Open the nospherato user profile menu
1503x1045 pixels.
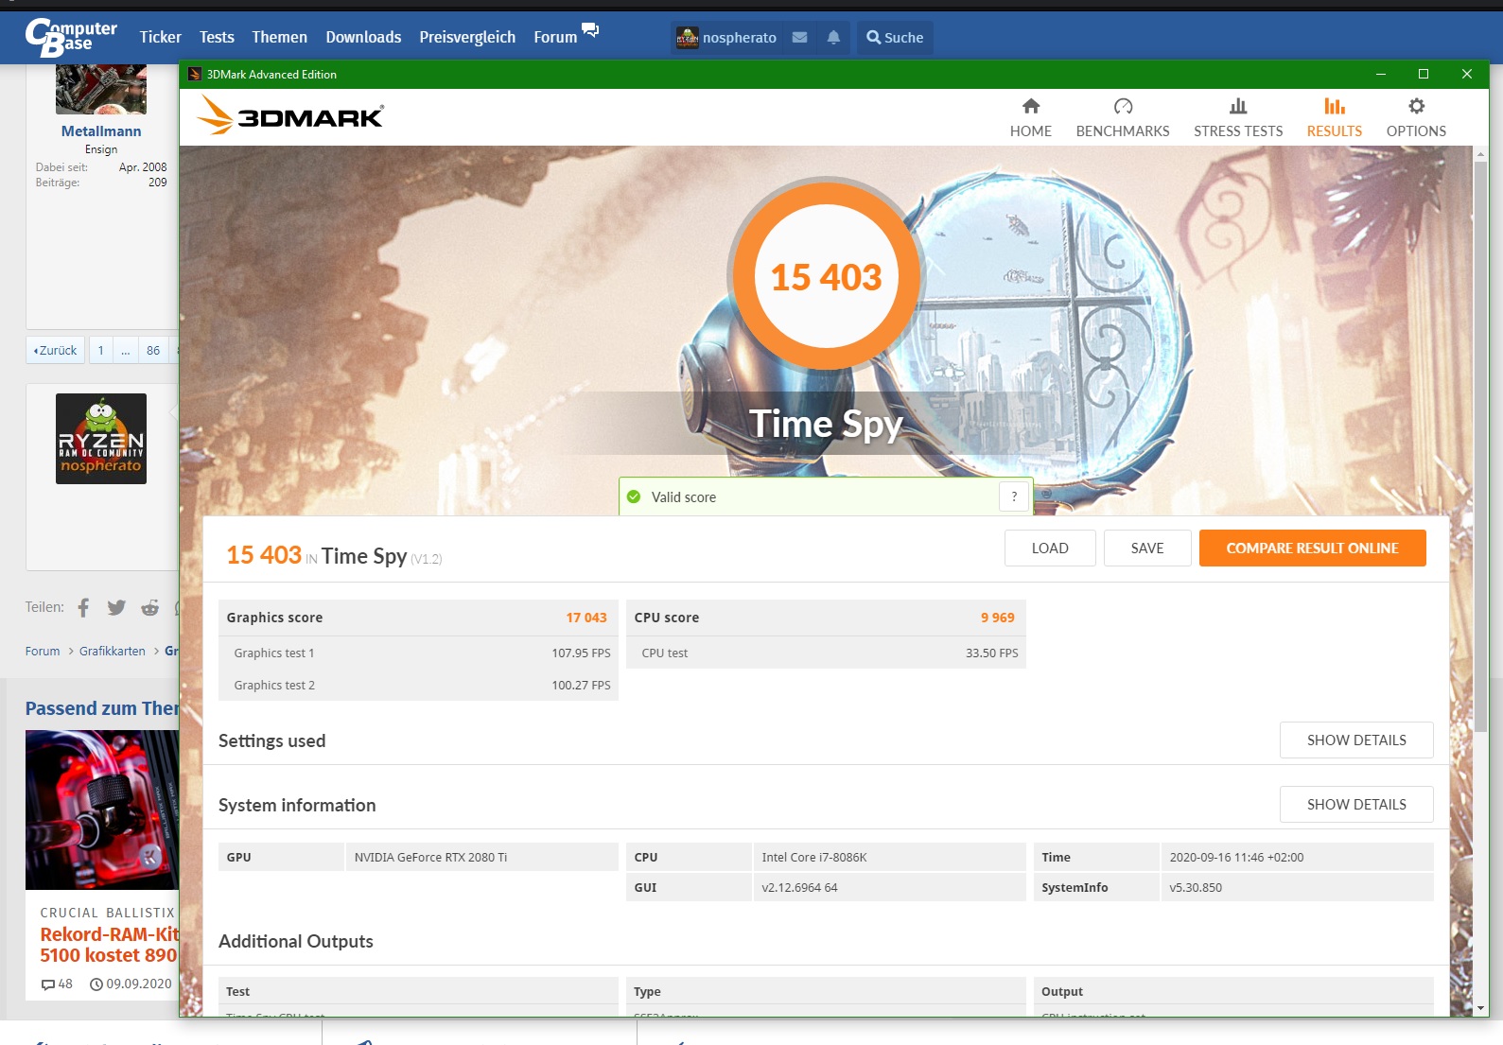(x=726, y=38)
